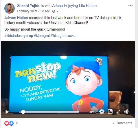Open Shashi Yejide profile link
The height and width of the screenshot is (128, 138).
pos(29,5)
